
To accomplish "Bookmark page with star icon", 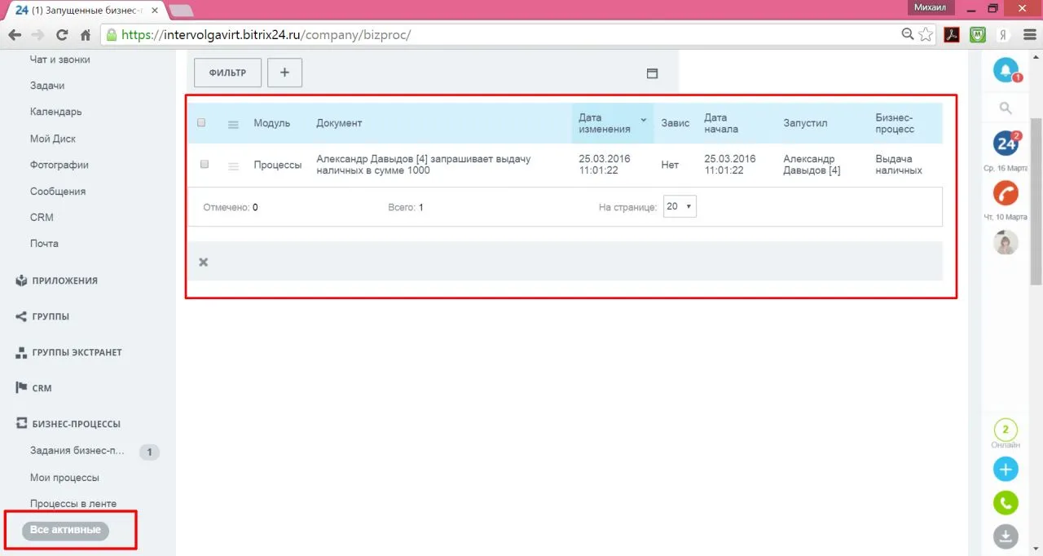I will pyautogui.click(x=926, y=35).
